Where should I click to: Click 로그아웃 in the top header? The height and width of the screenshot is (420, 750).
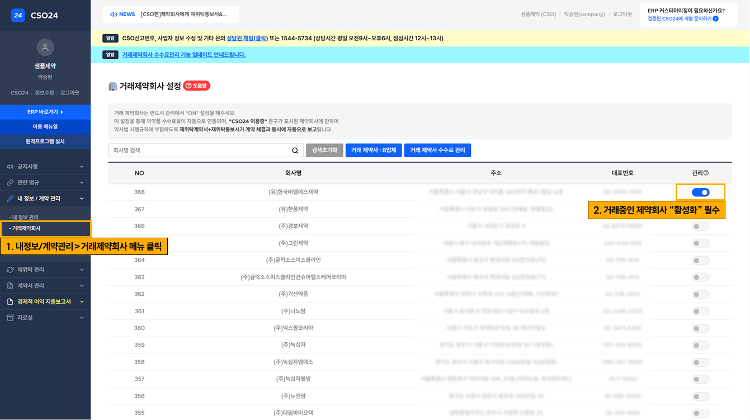(622, 14)
